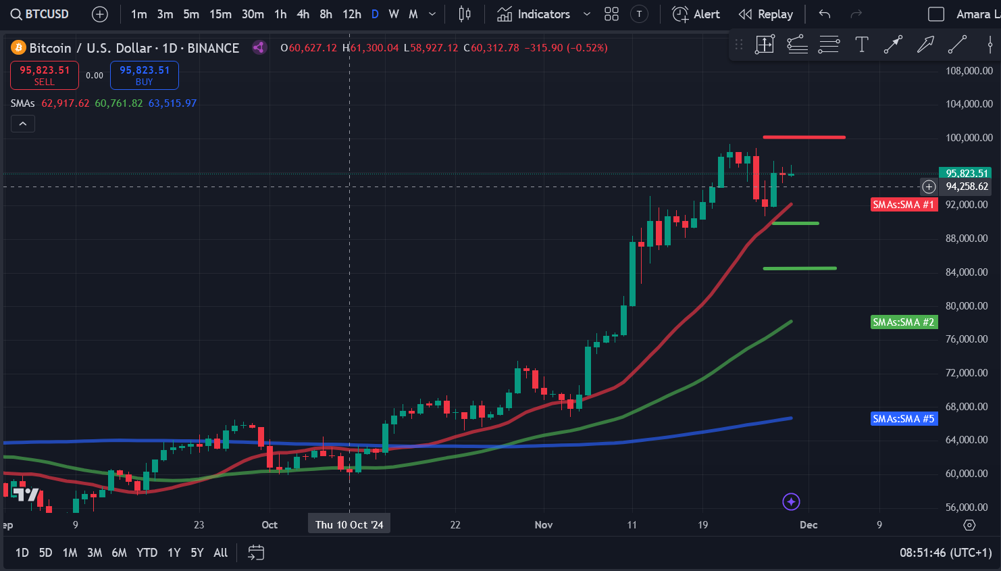Viewport: 1001px width, 571px height.
Task: Undo the last chart action
Action: click(825, 14)
